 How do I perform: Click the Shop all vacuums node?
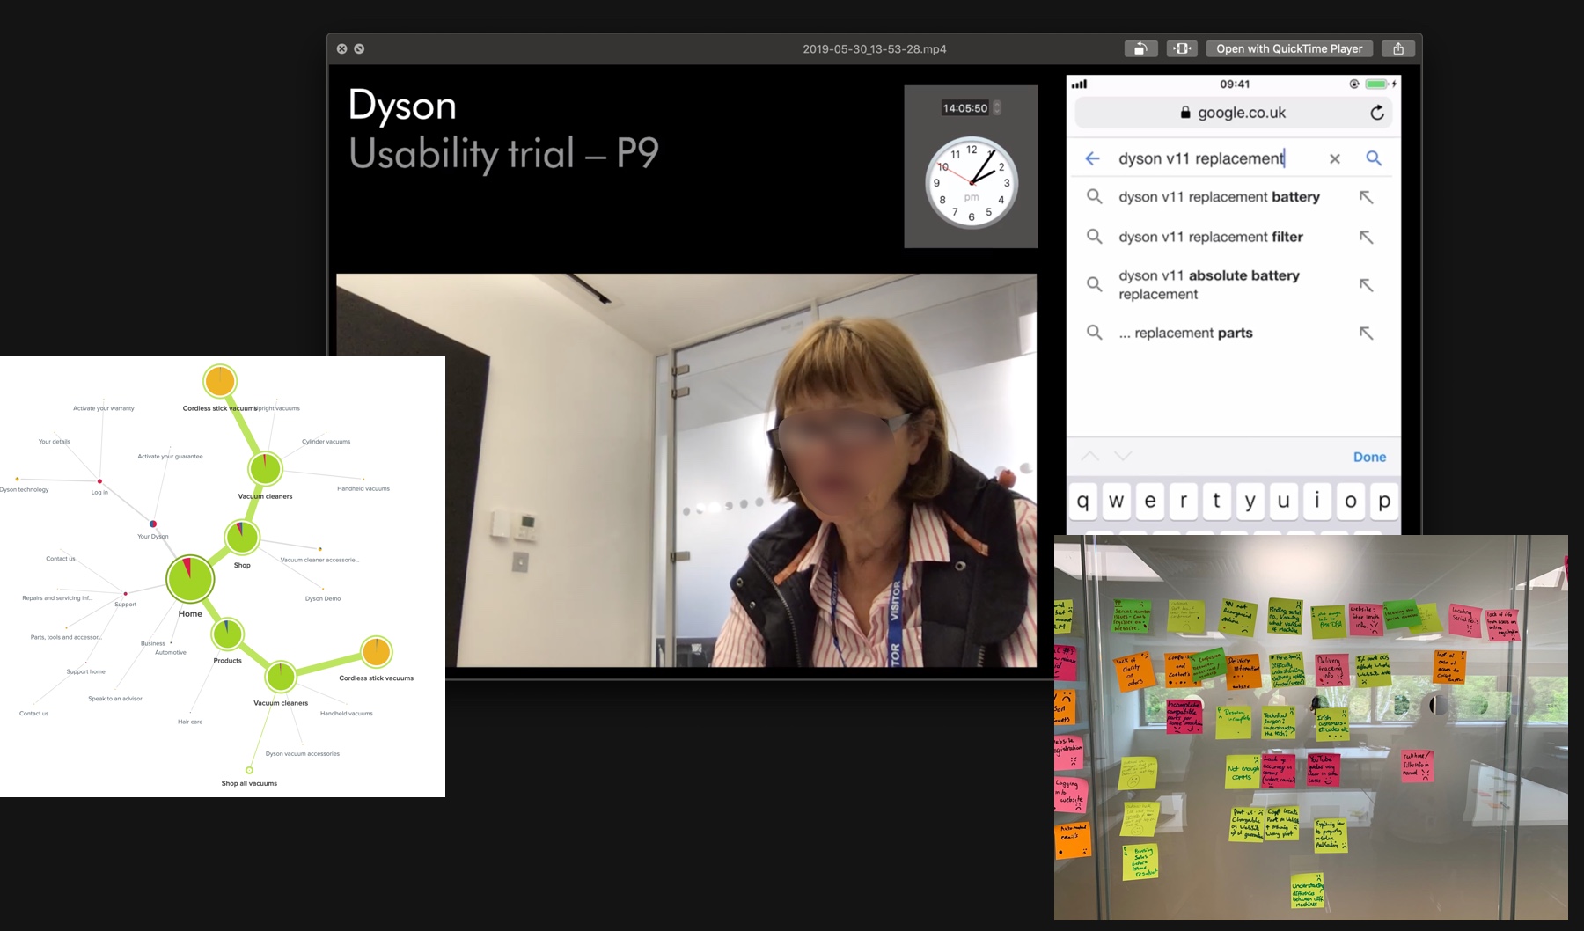click(x=249, y=770)
